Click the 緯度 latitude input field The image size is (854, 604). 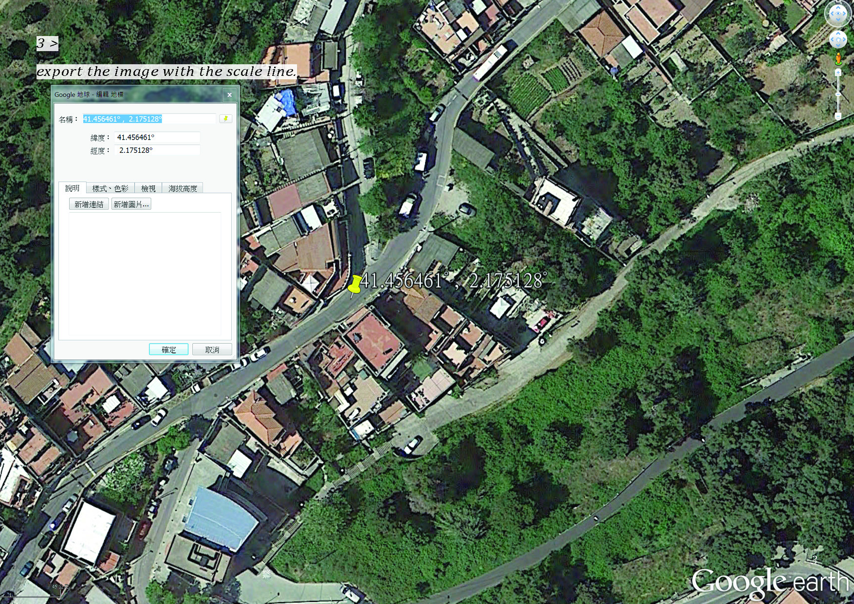click(157, 137)
